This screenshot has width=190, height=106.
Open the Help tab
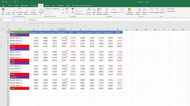coord(68,5)
